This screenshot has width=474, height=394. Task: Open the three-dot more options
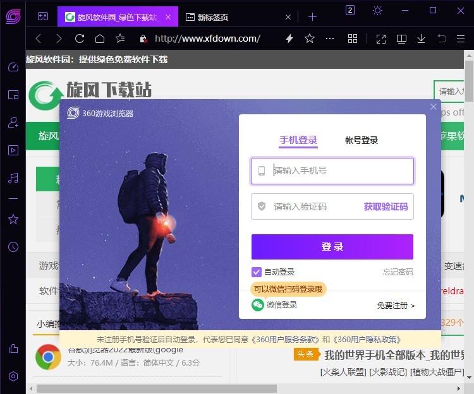(x=330, y=39)
